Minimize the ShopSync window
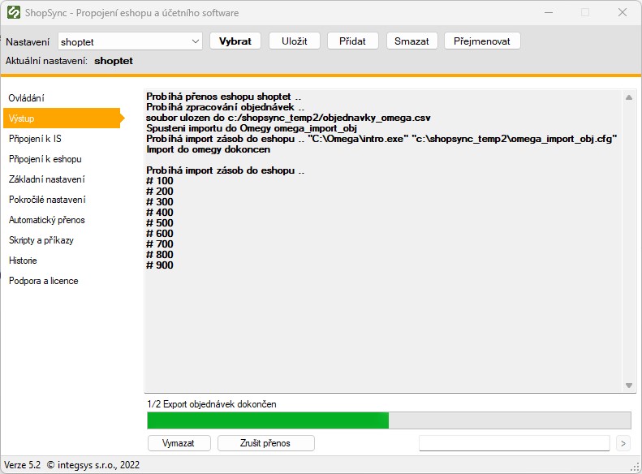The image size is (642, 474). coord(549,12)
